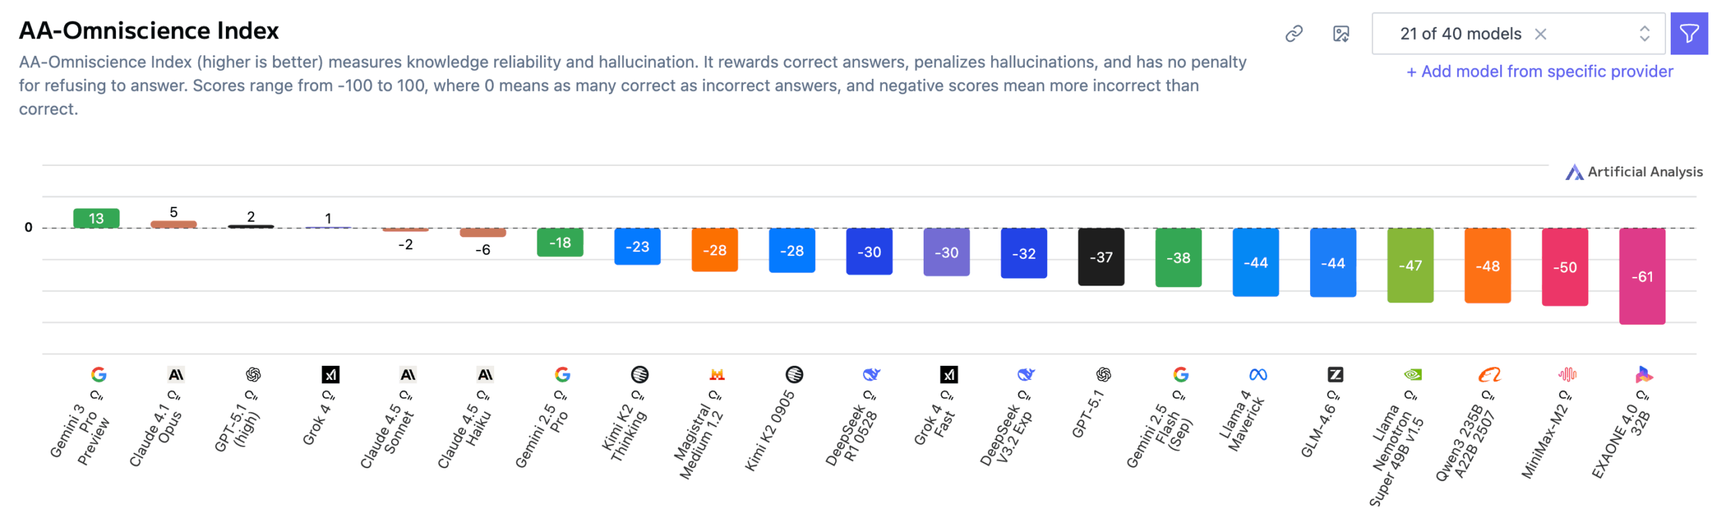Viewport: 1726px width, 514px height.
Task: Click the whale logo above DeepSeek R1 0528
Action: pyautogui.click(x=871, y=374)
